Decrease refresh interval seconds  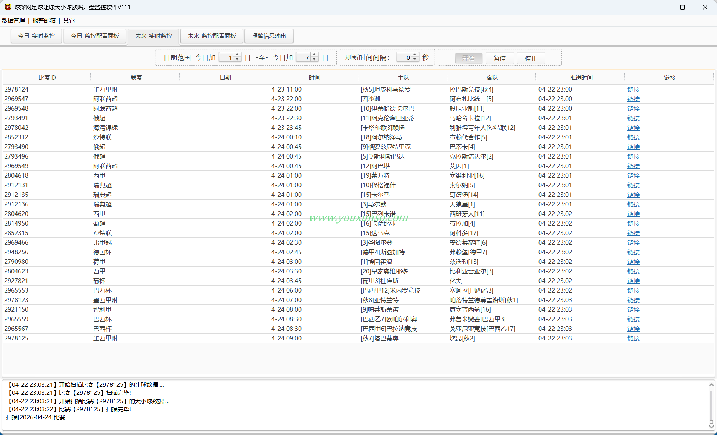(x=415, y=59)
